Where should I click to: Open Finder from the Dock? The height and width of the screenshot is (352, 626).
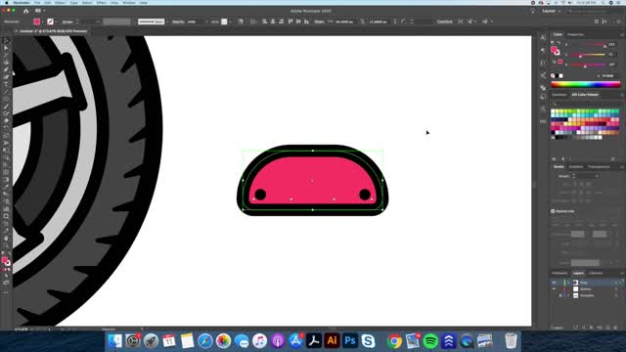coord(115,341)
